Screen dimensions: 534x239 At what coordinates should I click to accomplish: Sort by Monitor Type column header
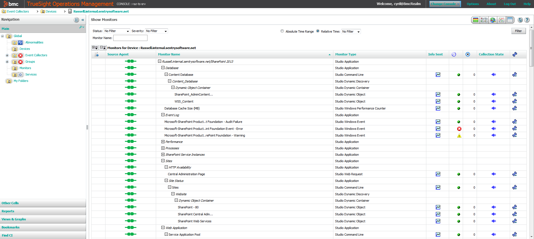point(346,54)
